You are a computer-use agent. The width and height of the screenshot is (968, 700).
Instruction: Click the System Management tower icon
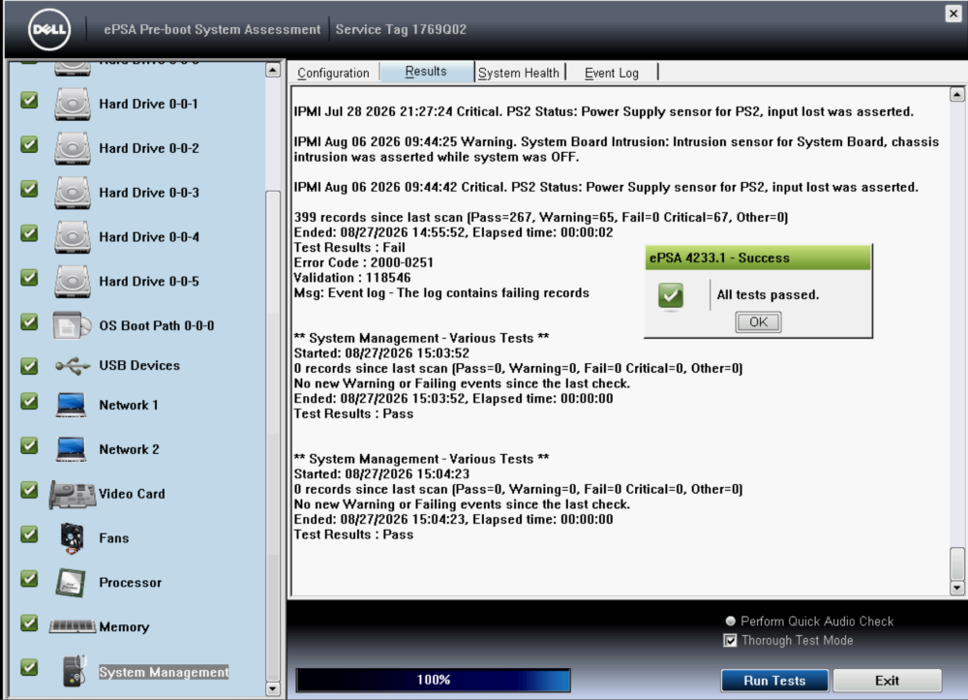tap(75, 671)
